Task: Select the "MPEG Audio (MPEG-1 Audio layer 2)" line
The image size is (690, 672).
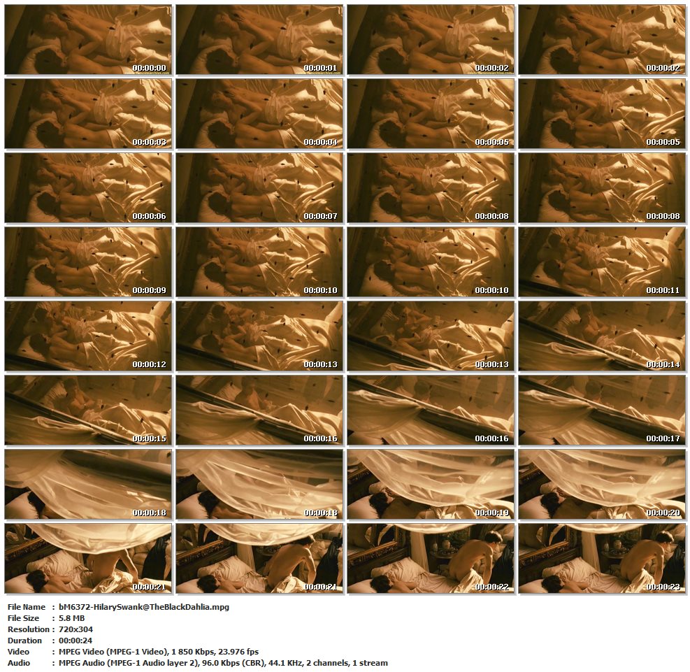Action: [x=223, y=663]
